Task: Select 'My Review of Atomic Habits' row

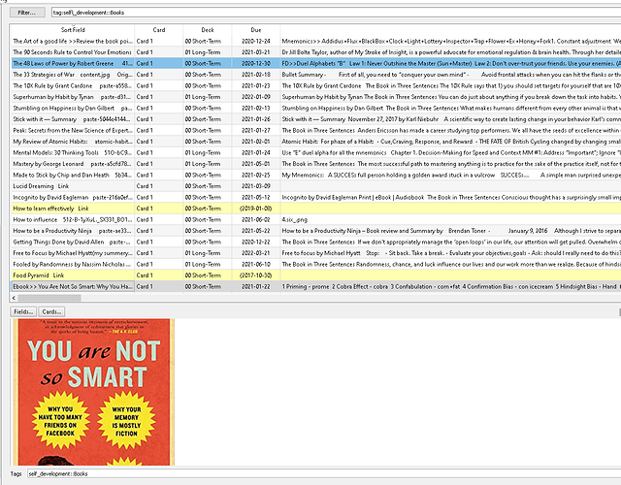Action: [315, 142]
